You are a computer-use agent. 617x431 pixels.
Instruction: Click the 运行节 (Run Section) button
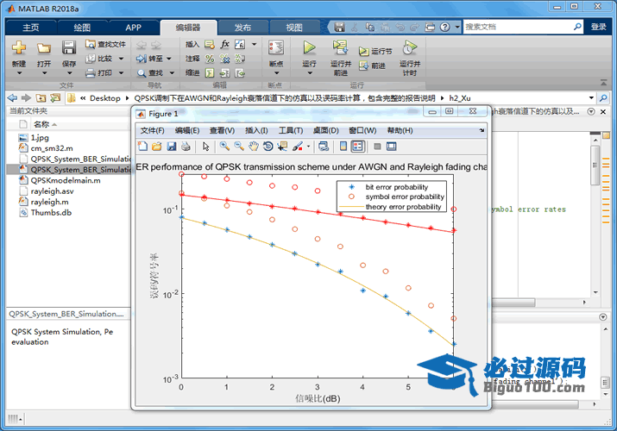click(x=375, y=52)
